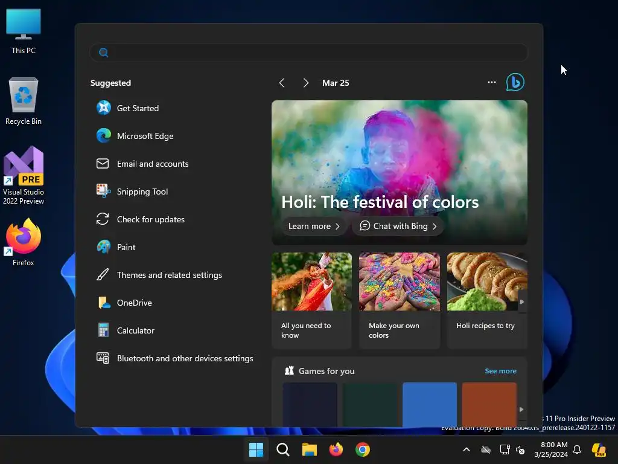Open the Calculator app icon

pos(104,330)
